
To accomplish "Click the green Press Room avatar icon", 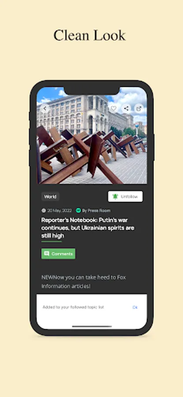I will [x=78, y=210].
